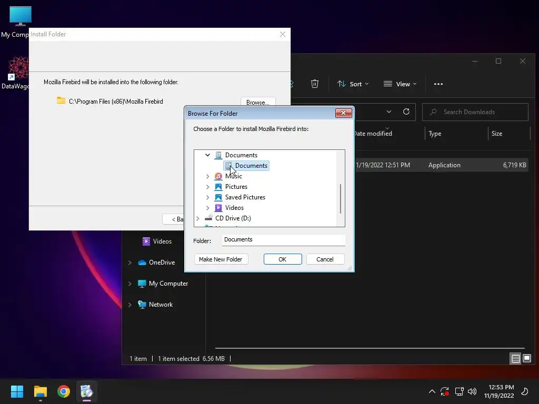
Task: Select CD Drive (D:) in the tree
Action: [x=233, y=218]
